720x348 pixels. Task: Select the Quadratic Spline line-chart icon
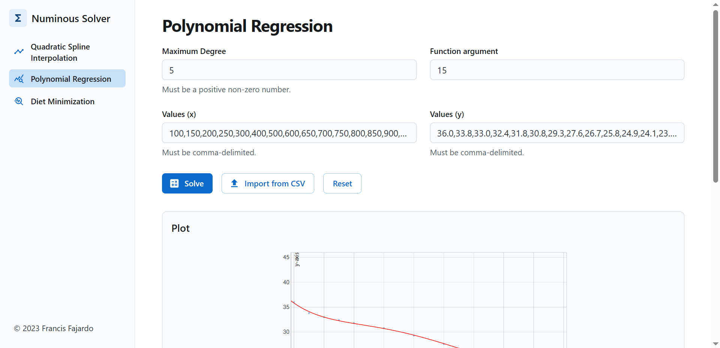point(19,51)
